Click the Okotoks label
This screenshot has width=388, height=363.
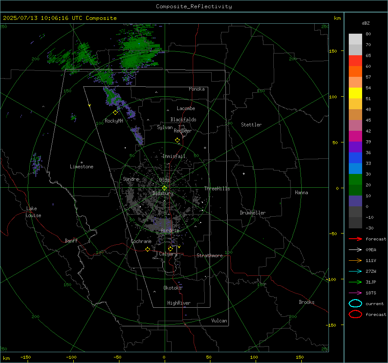pyautogui.click(x=172, y=288)
